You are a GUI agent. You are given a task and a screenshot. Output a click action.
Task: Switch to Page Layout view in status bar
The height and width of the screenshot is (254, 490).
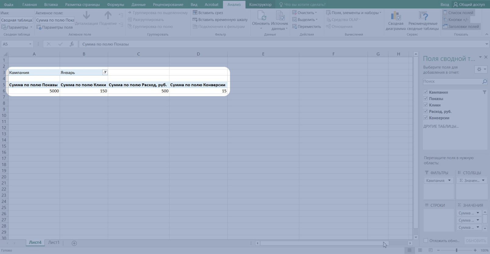pos(420,250)
